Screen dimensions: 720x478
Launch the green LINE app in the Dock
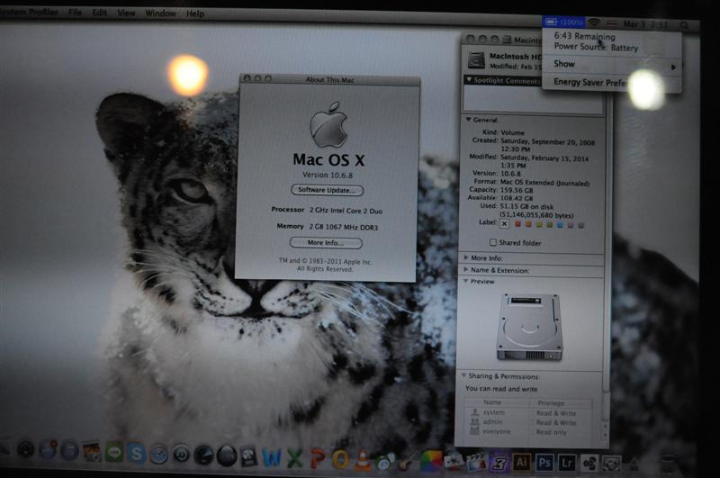click(x=114, y=453)
